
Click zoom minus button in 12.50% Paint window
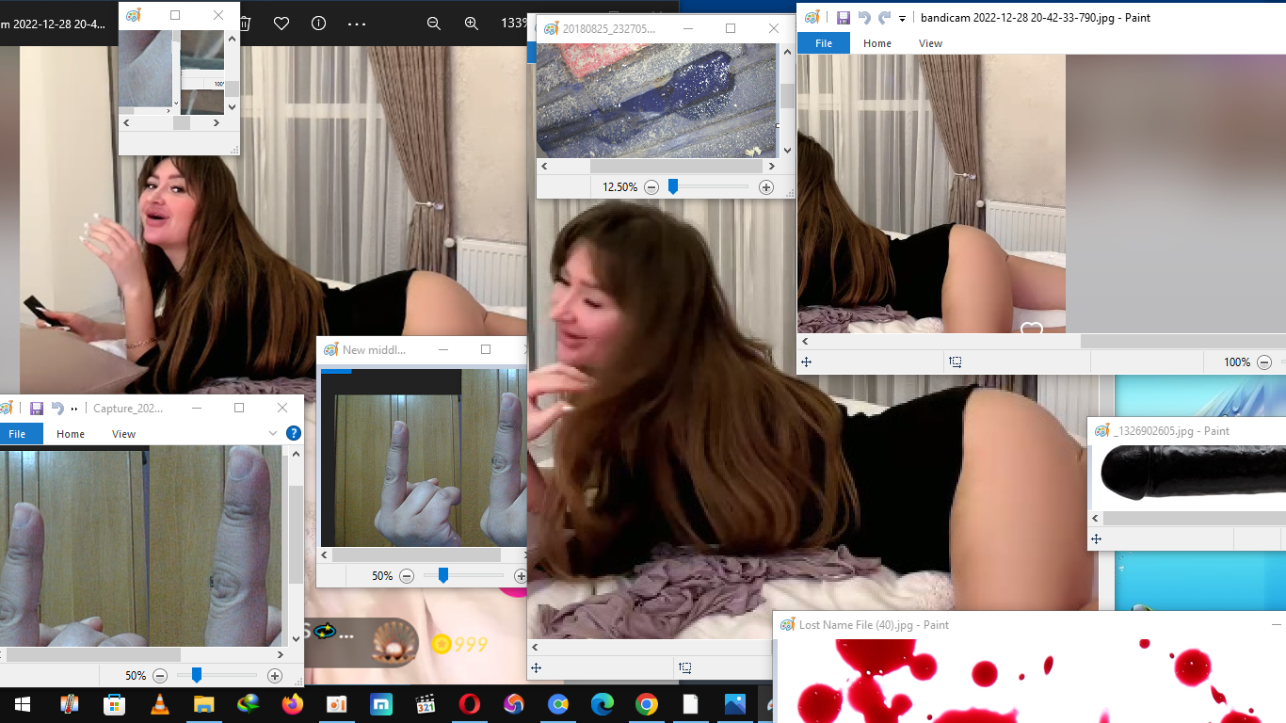click(651, 187)
